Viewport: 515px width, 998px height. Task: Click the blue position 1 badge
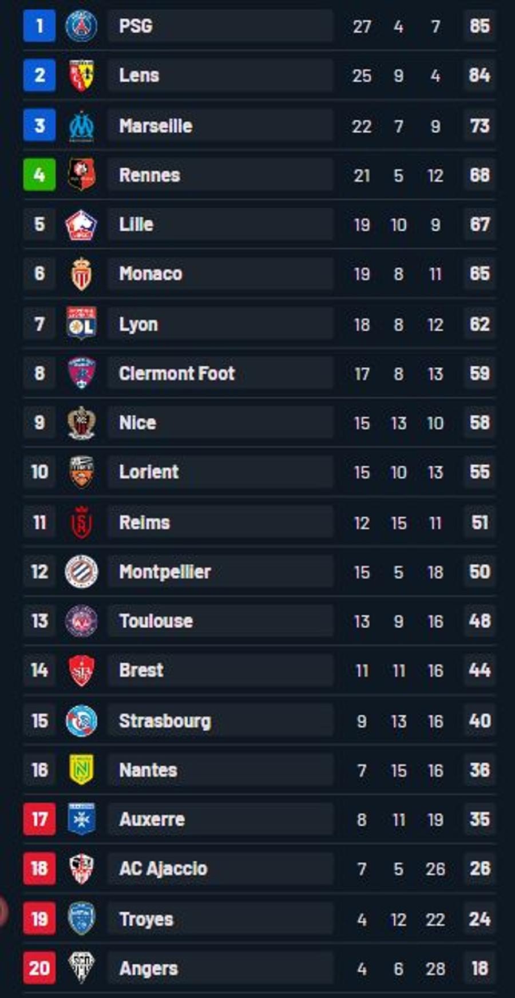point(39,26)
